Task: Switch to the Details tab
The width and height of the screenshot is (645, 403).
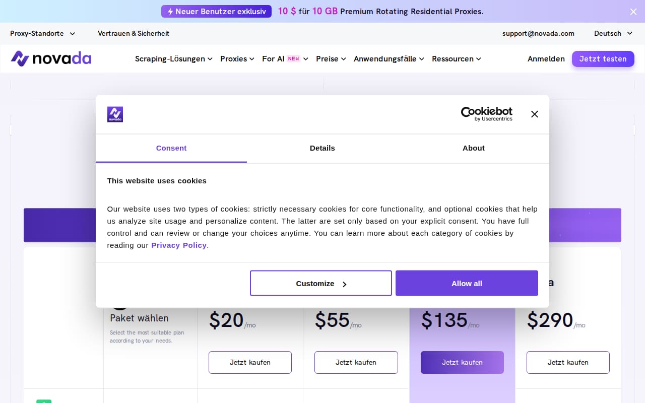Action: [x=322, y=148]
